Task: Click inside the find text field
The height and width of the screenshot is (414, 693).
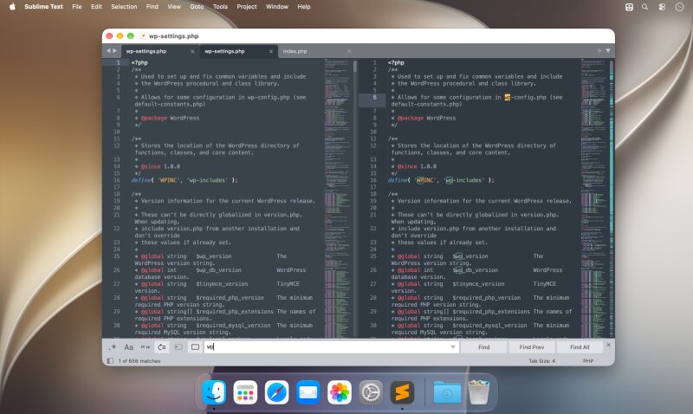Action: click(331, 347)
